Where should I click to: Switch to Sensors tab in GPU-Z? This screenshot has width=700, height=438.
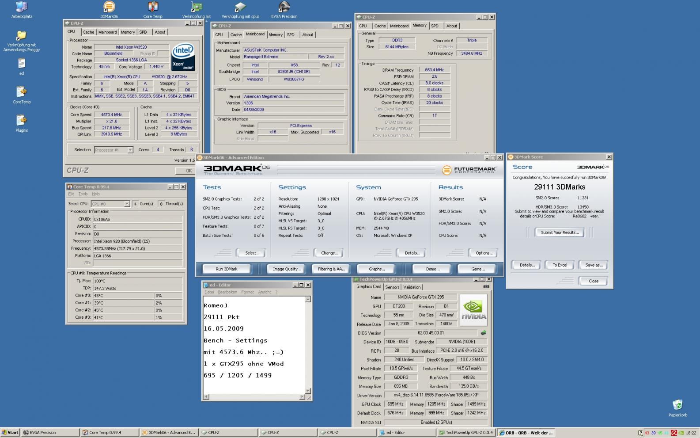392,287
